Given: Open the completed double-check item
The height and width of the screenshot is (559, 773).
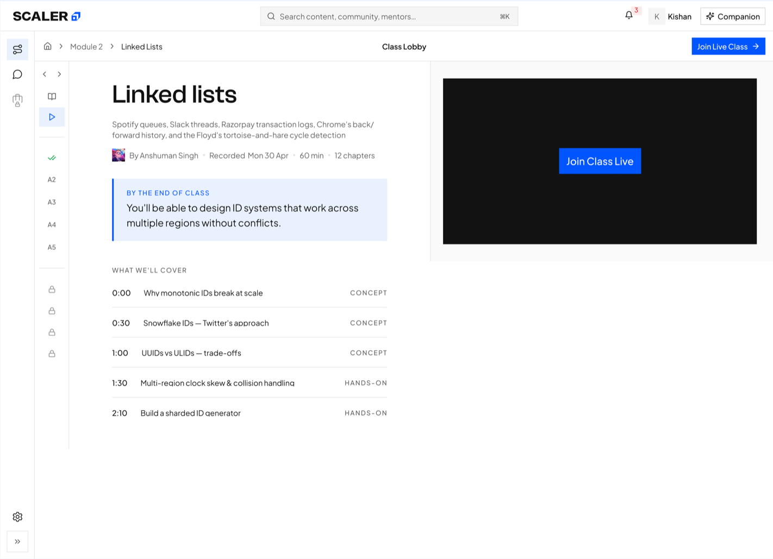Looking at the screenshot, I should click(52, 158).
